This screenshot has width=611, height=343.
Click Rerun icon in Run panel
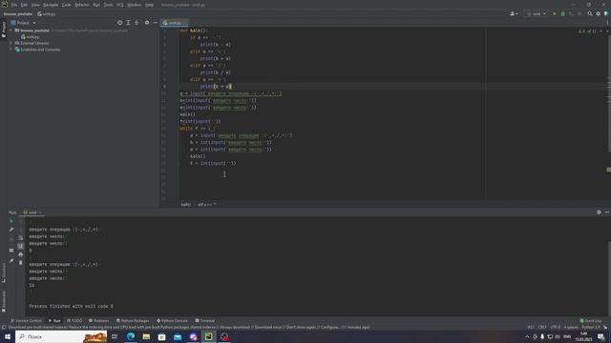coord(11,221)
